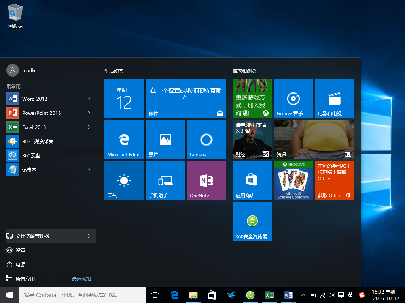Image resolution: width=405 pixels, height=303 pixels.
Task: Open the 360安全浏览器 tile
Action: point(252,222)
